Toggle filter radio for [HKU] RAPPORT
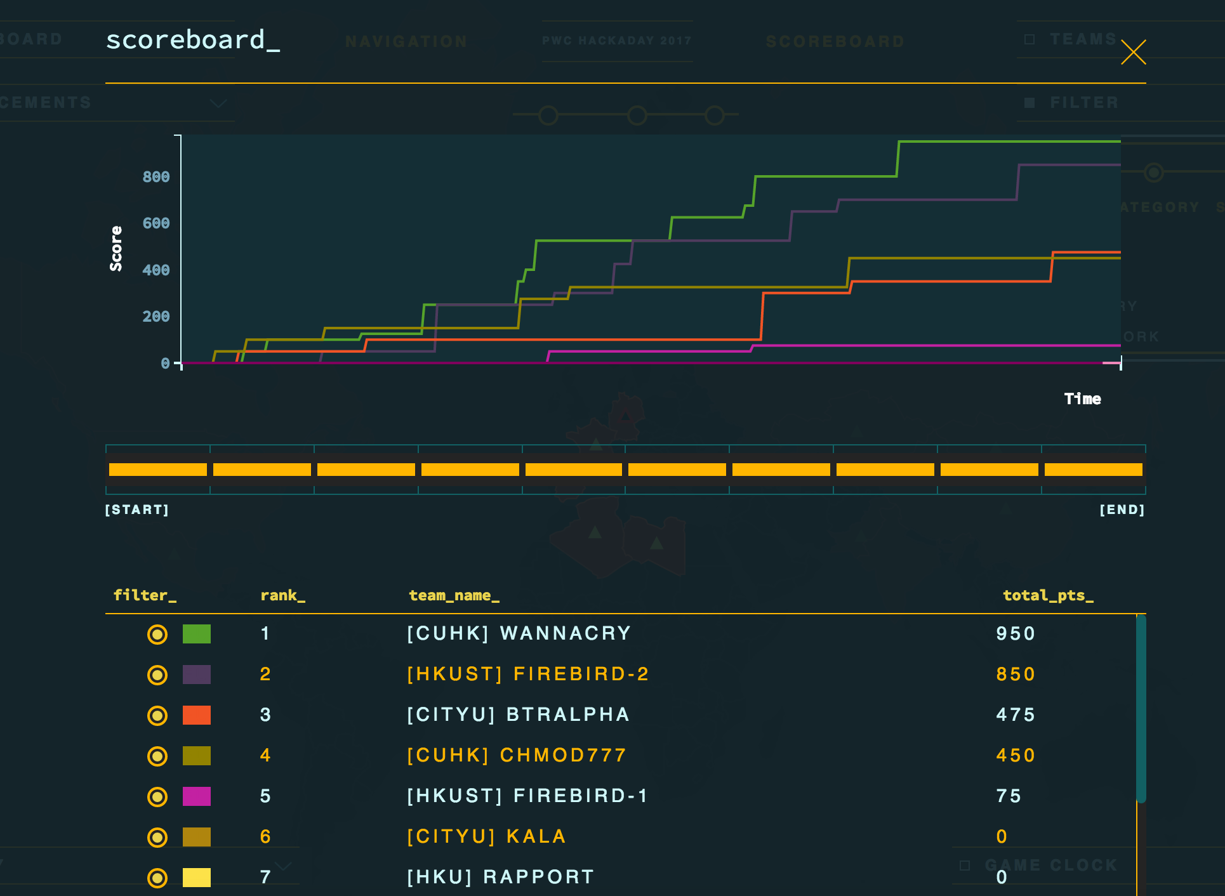This screenshot has width=1225, height=896. 157,878
